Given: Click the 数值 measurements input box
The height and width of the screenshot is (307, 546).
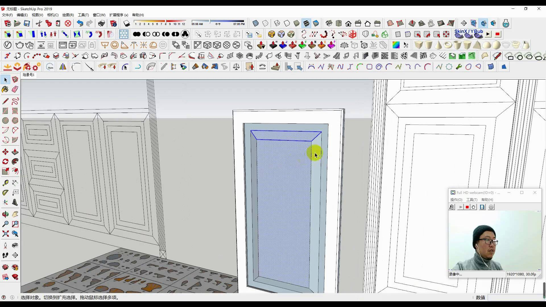Looking at the screenshot, I should coord(515,298).
